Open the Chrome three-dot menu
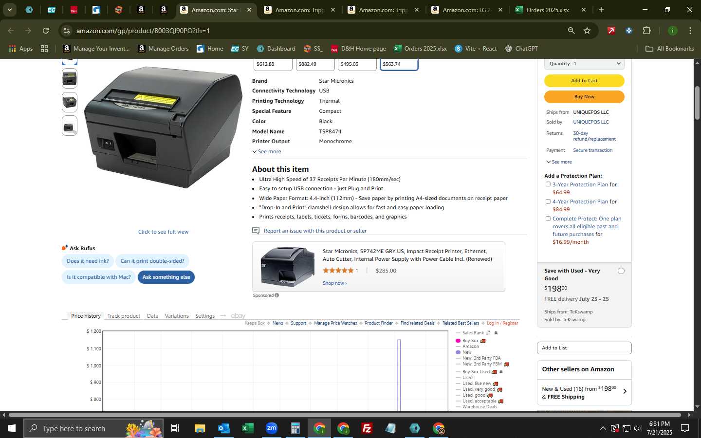Screen dimensions: 701x438 [690, 31]
